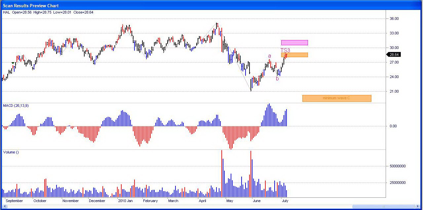Click the 36.00 price axis label
This screenshot has height=210, width=423.
(x=394, y=18)
